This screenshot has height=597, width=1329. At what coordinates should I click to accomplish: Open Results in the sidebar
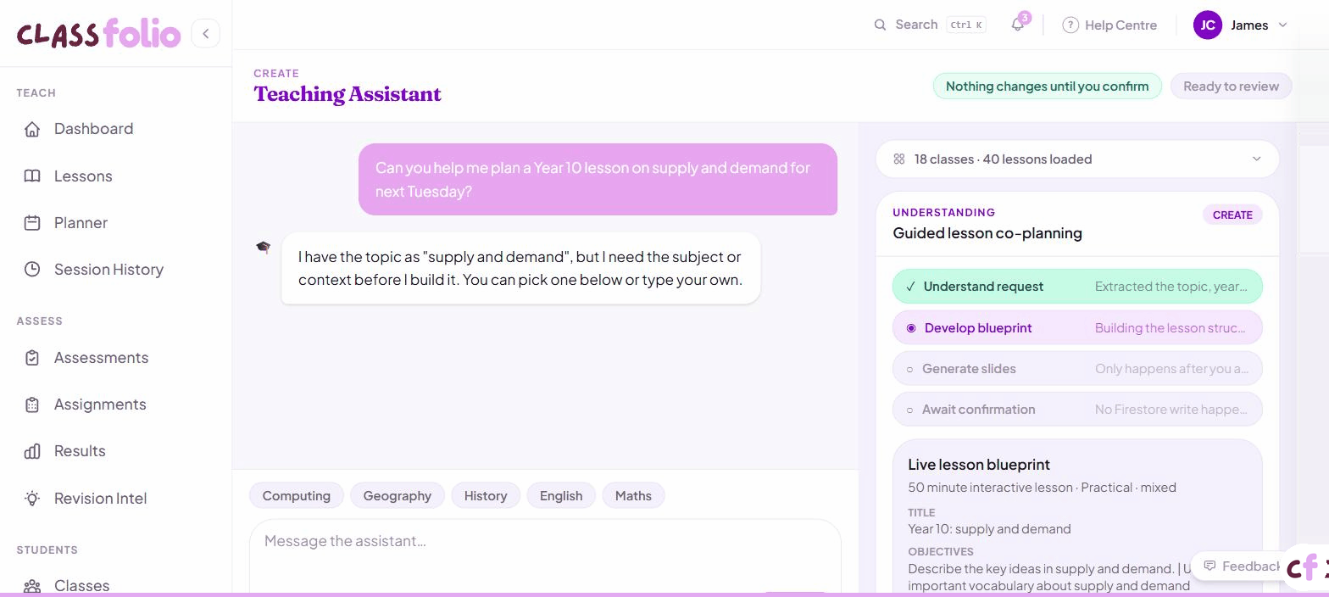point(116,451)
